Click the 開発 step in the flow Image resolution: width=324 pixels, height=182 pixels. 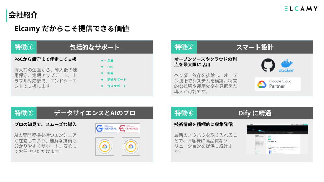click(x=110, y=73)
